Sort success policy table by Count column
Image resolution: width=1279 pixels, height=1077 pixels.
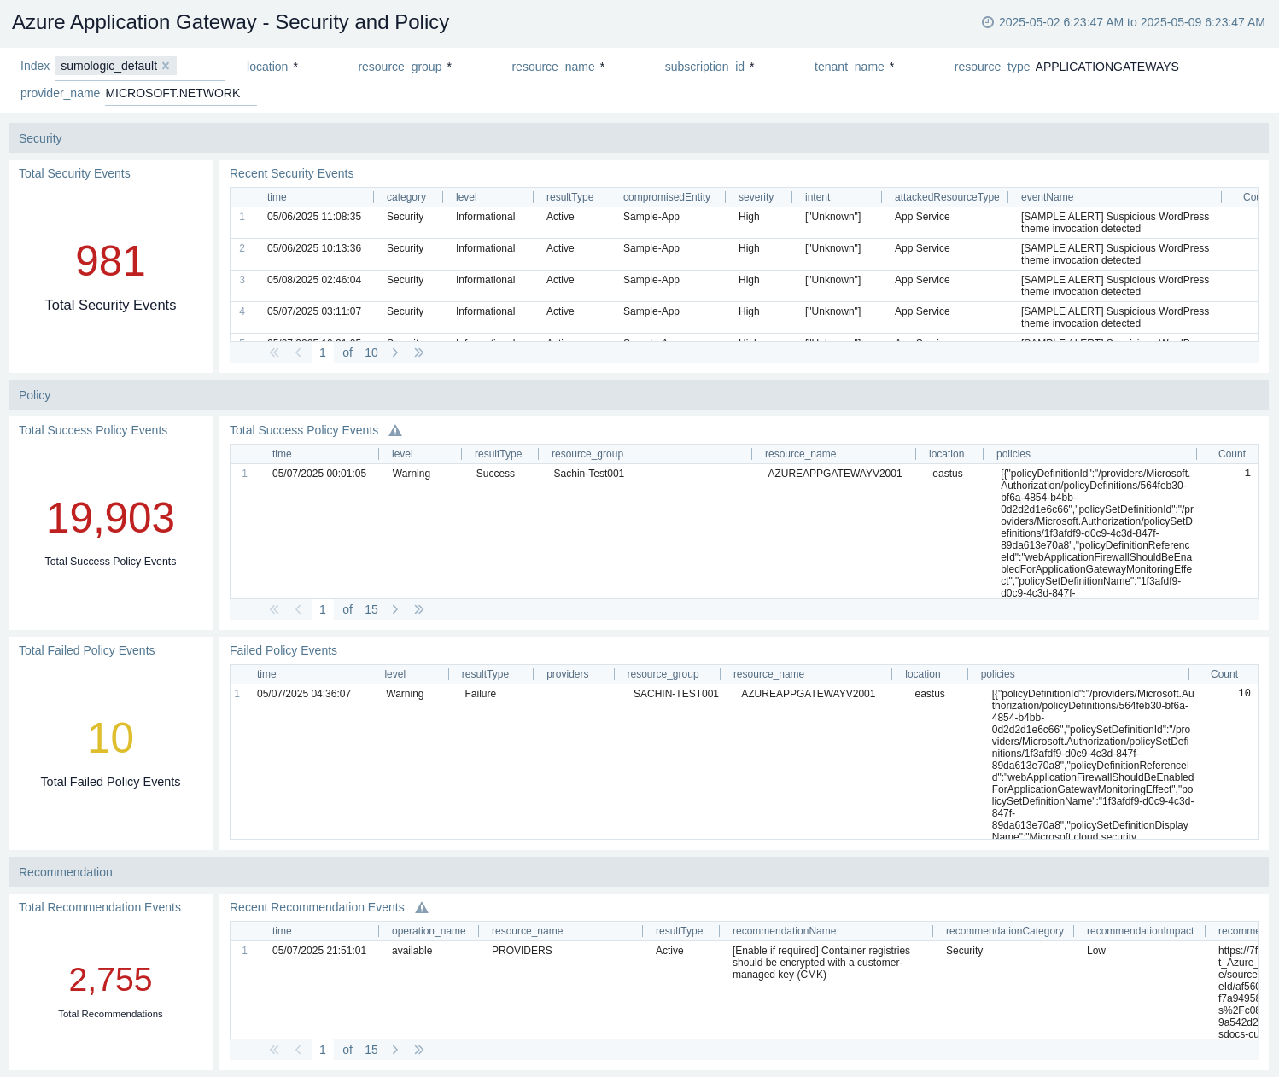click(1232, 454)
